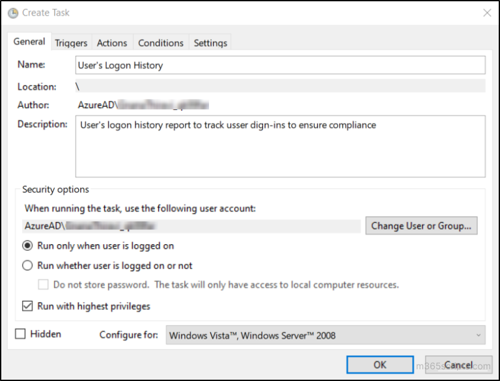Image resolution: width=500 pixels, height=381 pixels.
Task: Close the Create Task dialog window
Action: click(x=486, y=12)
